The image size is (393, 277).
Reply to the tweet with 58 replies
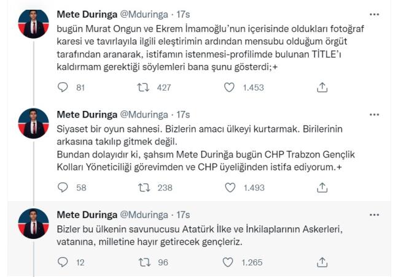(62, 188)
